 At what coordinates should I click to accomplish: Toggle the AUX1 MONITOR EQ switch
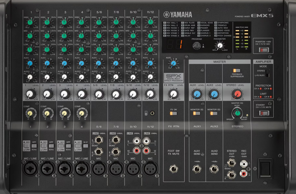197,113
